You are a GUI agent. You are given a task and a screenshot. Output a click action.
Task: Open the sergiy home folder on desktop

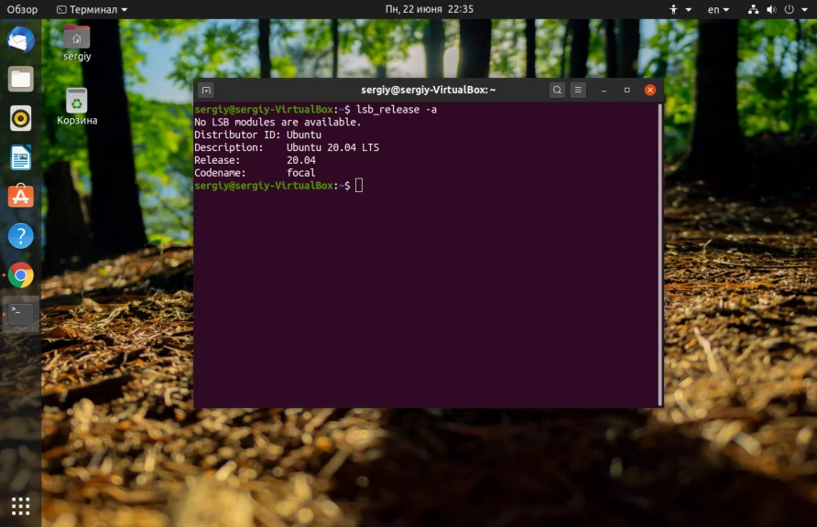click(x=77, y=43)
